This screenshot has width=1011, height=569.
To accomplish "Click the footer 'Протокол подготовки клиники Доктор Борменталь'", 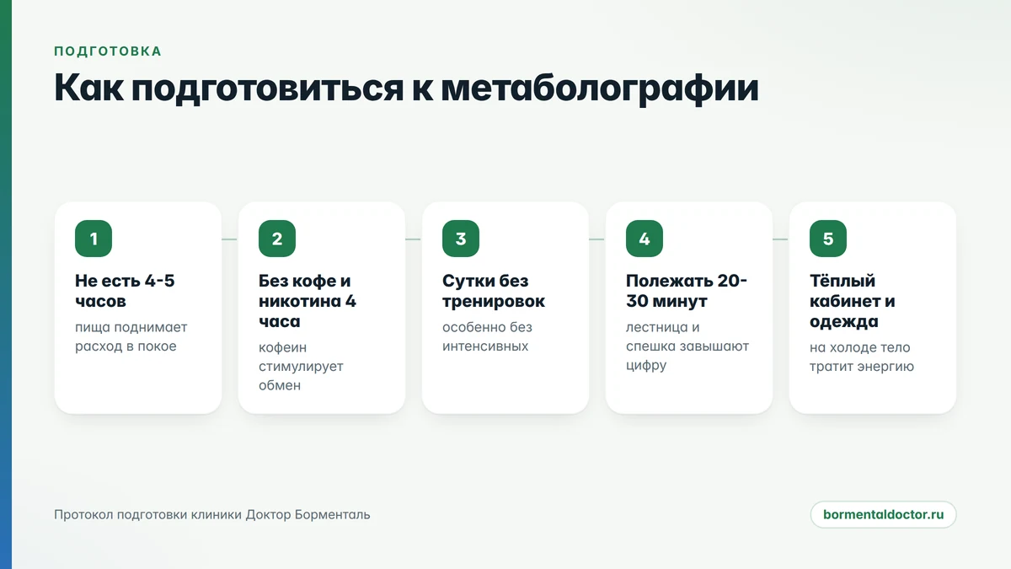I will click(x=212, y=514).
